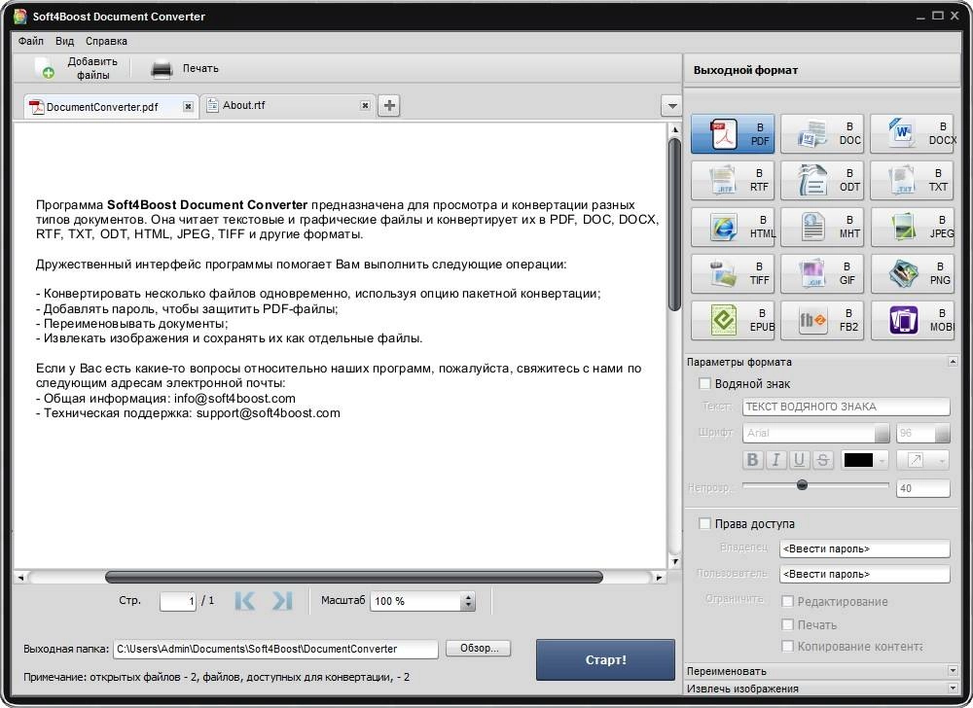Click the Старт! button

click(605, 659)
